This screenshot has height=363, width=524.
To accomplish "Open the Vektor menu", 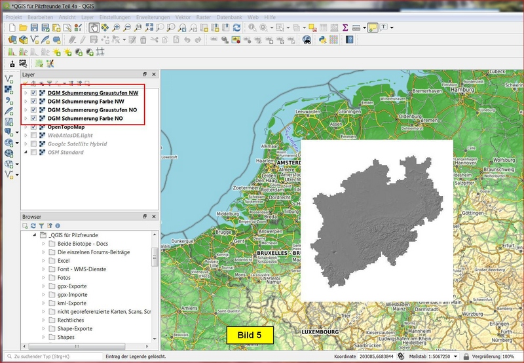I will [x=183, y=17].
